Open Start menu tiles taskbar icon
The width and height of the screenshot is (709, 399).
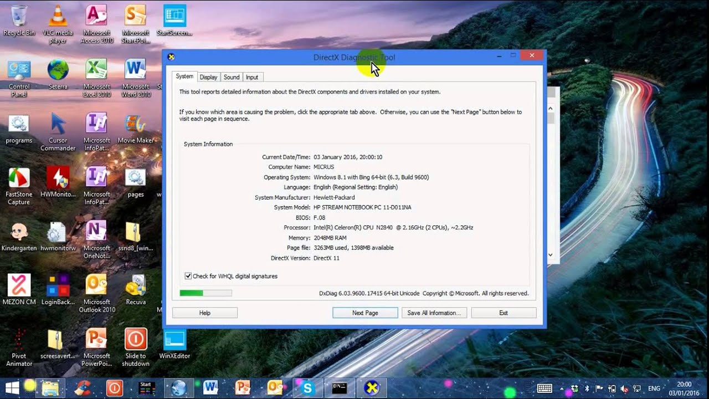146,387
